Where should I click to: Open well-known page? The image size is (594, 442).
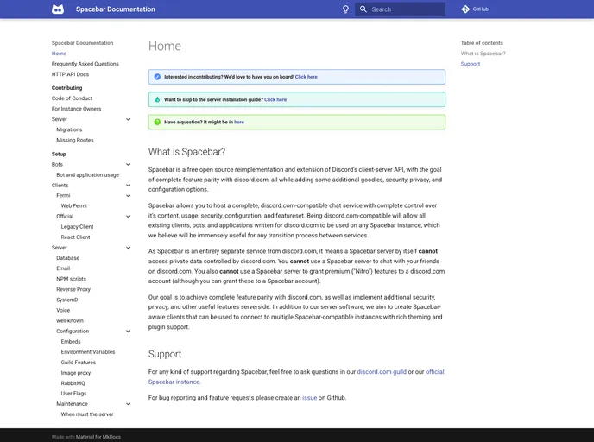point(70,320)
